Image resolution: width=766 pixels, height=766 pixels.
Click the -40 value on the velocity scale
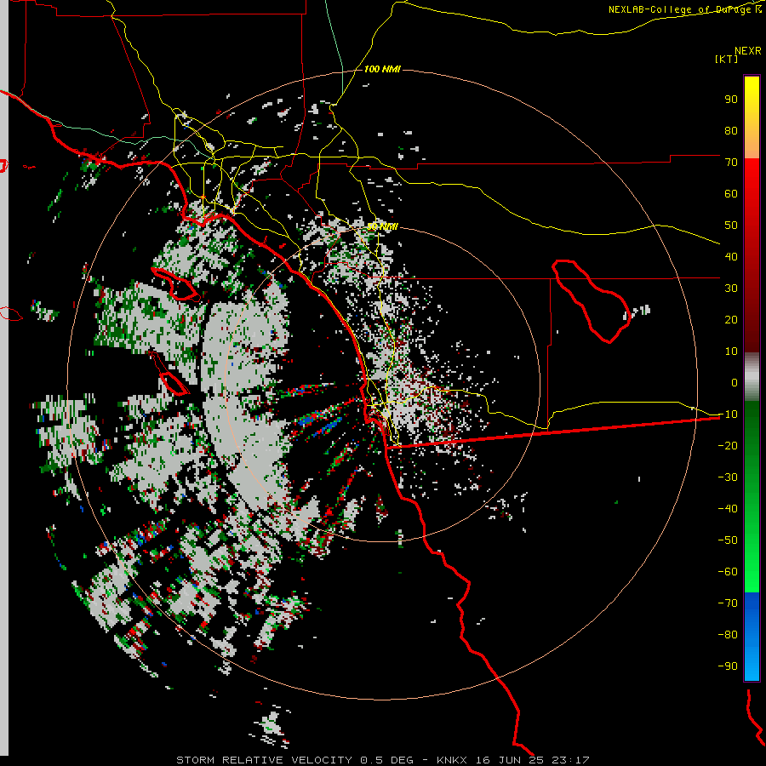tap(728, 509)
